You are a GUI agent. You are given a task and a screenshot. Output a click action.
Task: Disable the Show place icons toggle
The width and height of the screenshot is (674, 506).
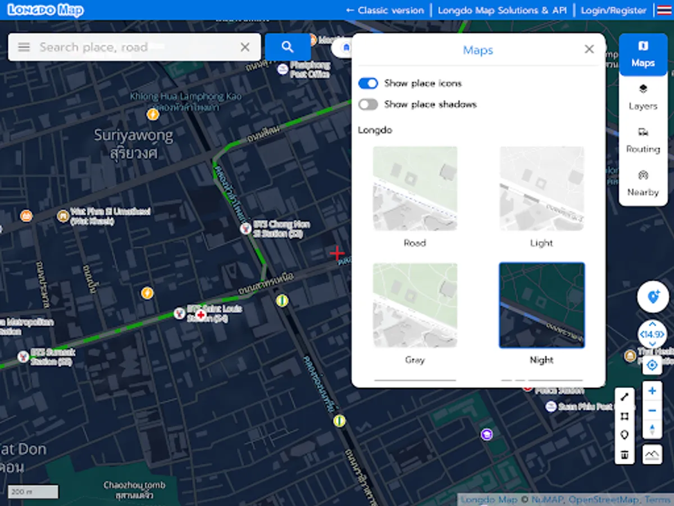[368, 83]
